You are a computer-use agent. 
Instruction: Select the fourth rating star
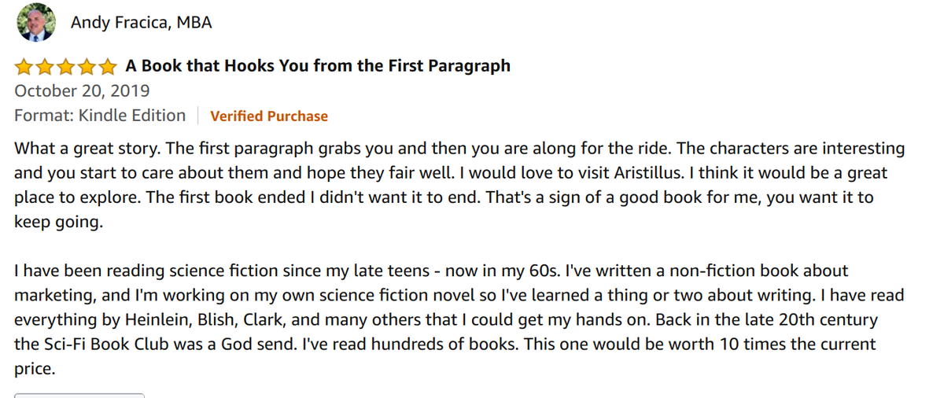pos(86,66)
